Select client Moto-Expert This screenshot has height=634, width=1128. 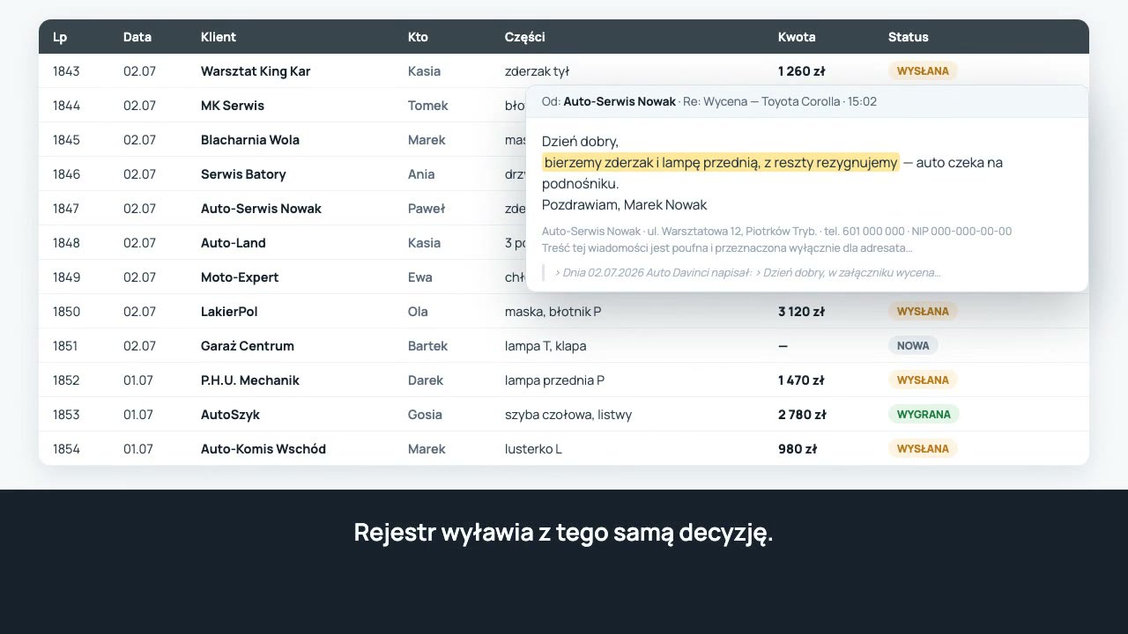[x=240, y=277]
